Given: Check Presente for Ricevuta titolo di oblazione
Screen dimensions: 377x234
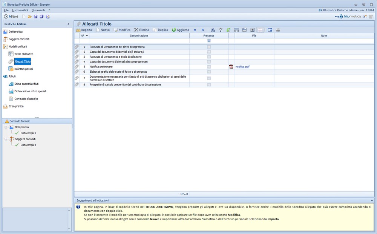Looking at the screenshot, I should [209, 57].
